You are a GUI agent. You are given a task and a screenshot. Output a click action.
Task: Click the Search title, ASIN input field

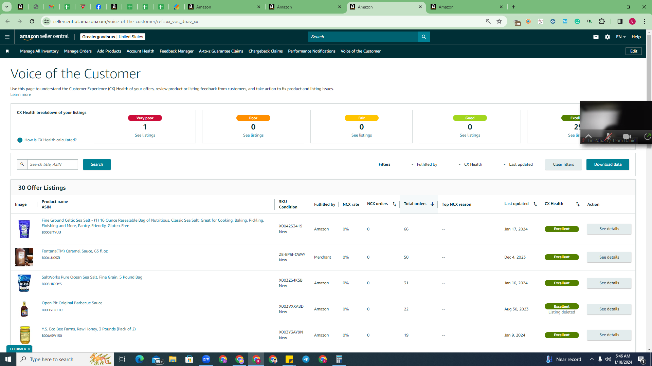click(53, 164)
